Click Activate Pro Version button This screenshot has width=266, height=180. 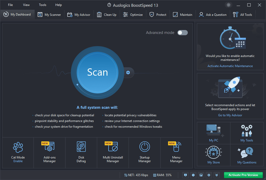pyautogui.click(x=243, y=175)
